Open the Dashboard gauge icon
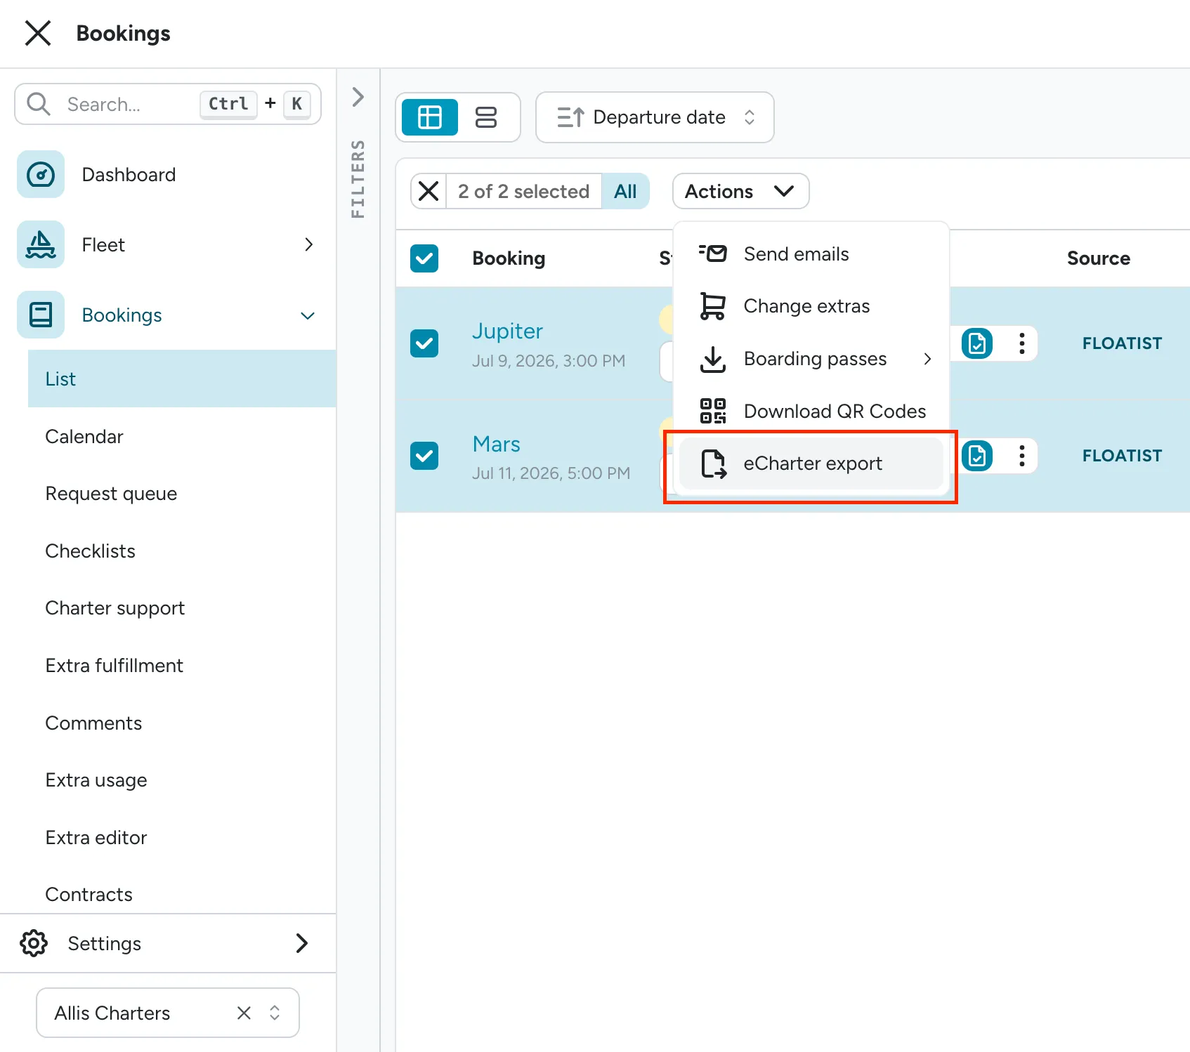This screenshot has height=1052, width=1190. click(41, 174)
